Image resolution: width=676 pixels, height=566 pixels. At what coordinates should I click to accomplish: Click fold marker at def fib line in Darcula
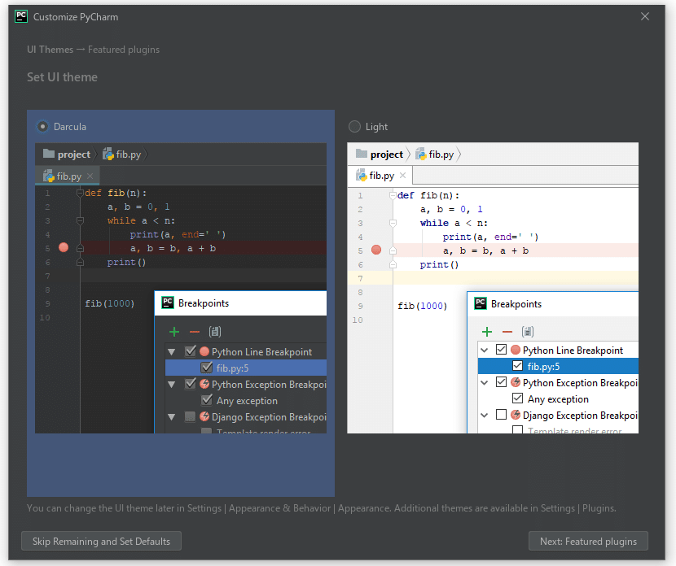80,193
